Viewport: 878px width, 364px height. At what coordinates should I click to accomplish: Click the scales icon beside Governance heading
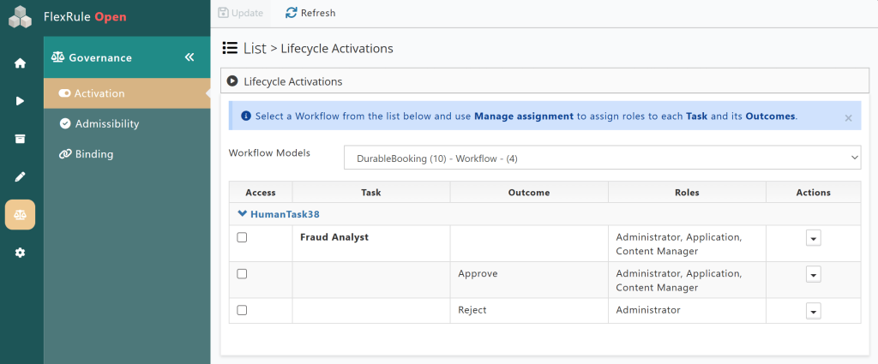tap(57, 57)
